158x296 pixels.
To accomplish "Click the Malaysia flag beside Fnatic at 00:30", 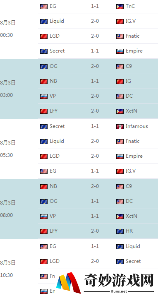I will click(120, 36).
